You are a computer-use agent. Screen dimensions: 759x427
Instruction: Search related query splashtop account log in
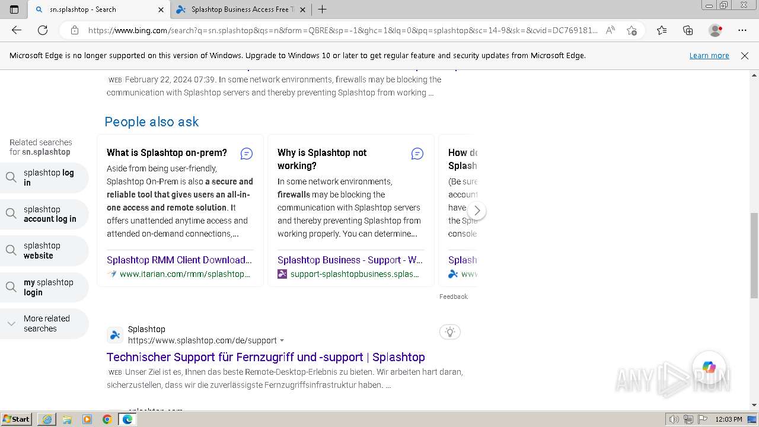(44, 214)
